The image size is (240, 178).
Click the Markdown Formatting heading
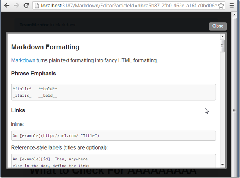(45, 47)
